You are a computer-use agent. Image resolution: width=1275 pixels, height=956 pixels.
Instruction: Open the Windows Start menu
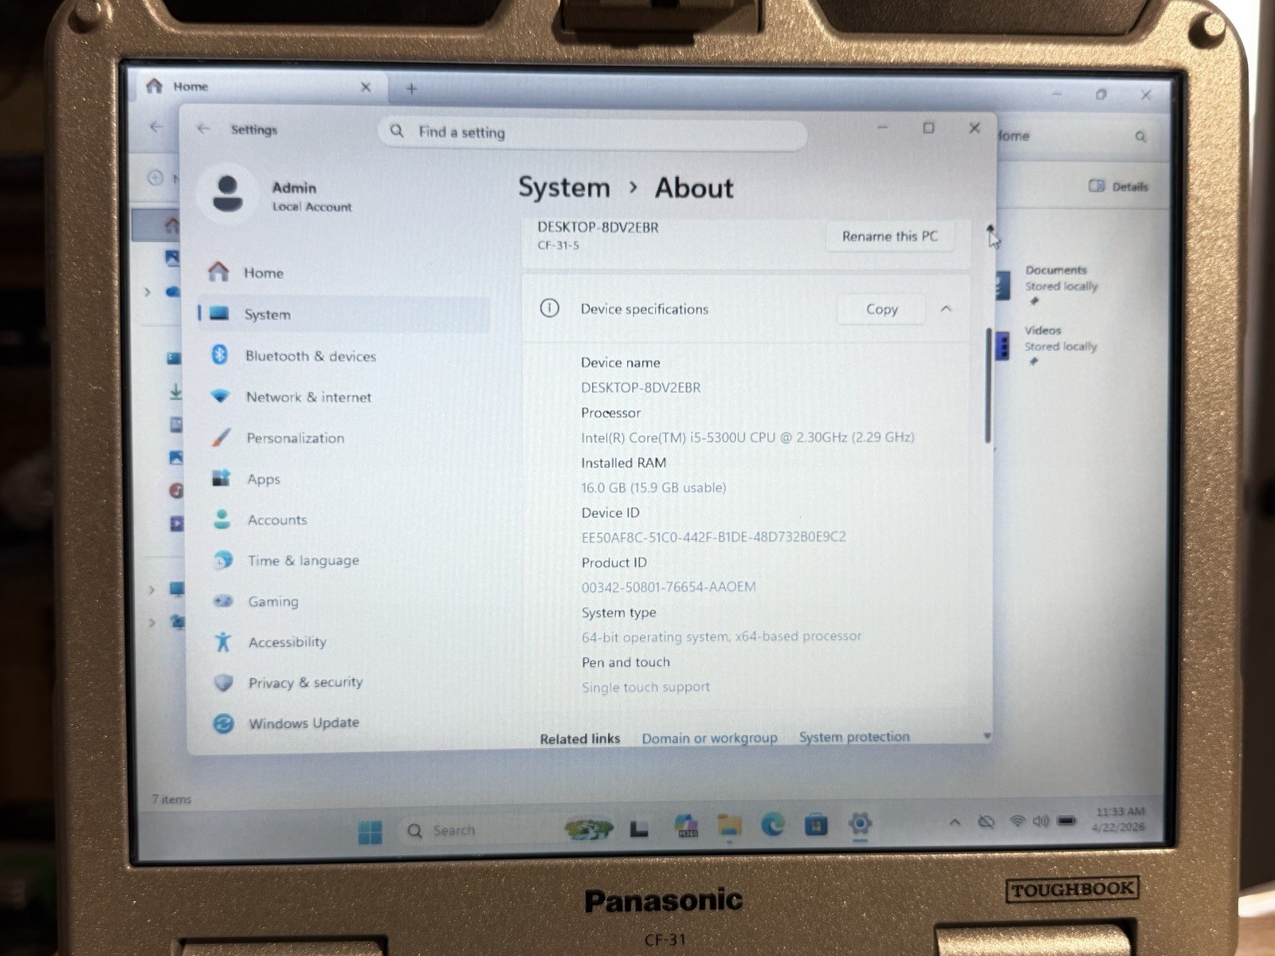[x=370, y=831]
